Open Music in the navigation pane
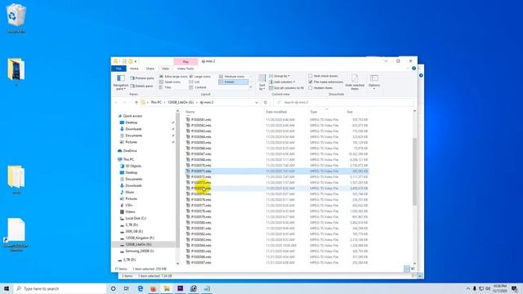The width and height of the screenshot is (523, 294). click(130, 193)
